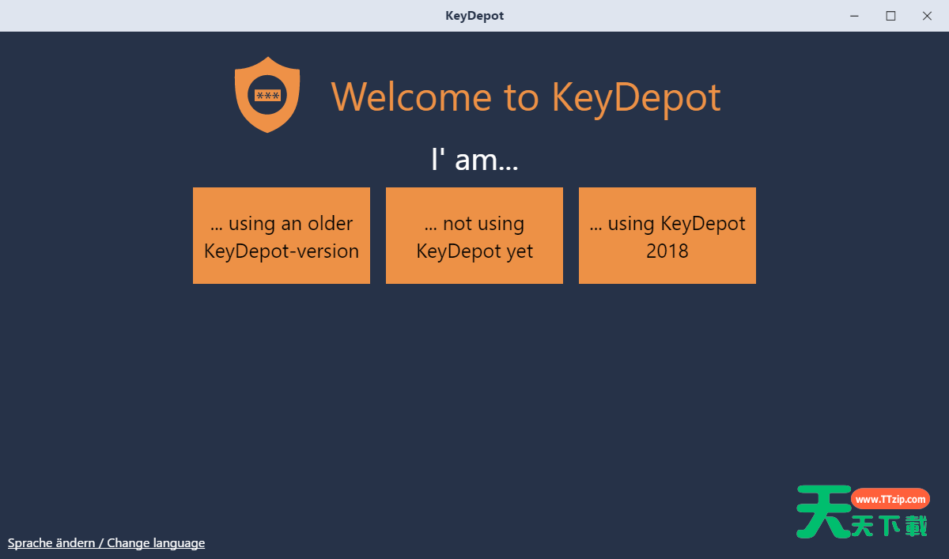
Task: Maximize the KeyDepot window
Action: [x=891, y=16]
